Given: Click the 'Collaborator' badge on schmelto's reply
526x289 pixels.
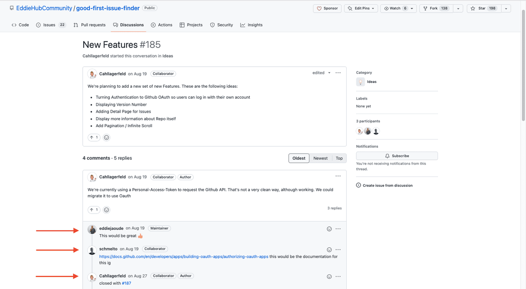Looking at the screenshot, I should [155, 249].
